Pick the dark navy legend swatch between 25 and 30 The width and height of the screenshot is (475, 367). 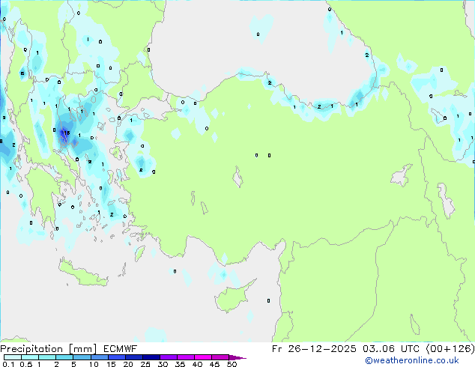(x=152, y=358)
